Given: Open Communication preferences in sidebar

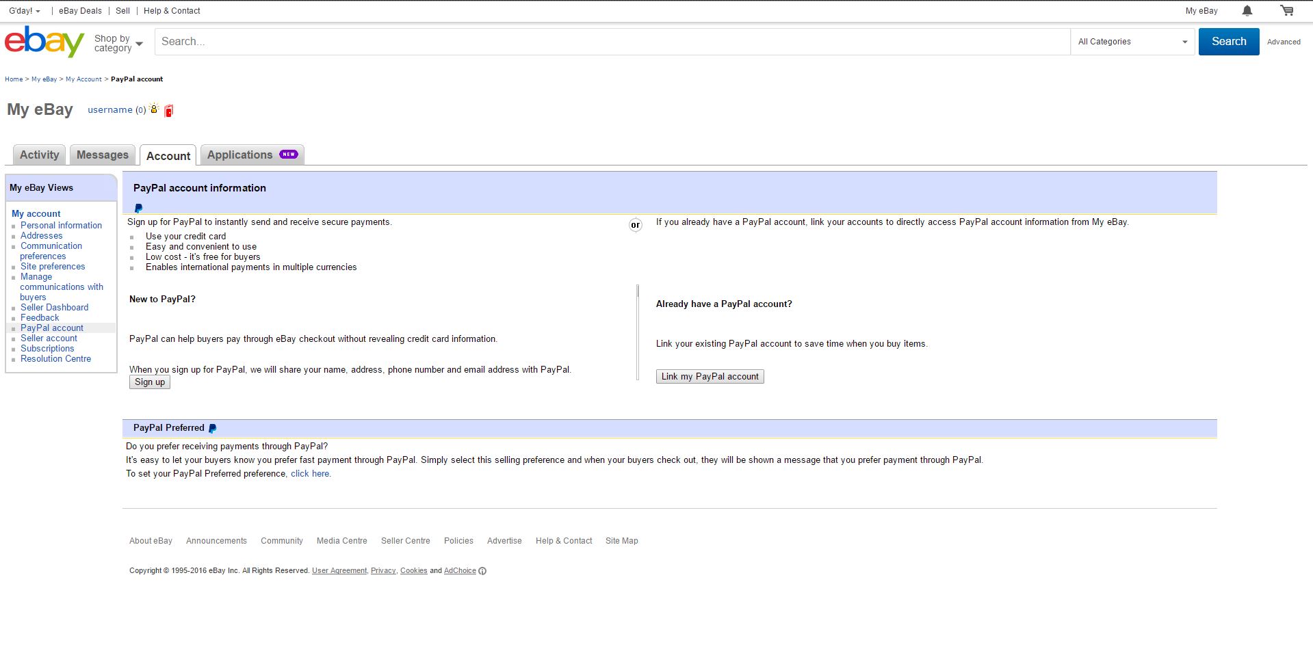Looking at the screenshot, I should coord(51,251).
